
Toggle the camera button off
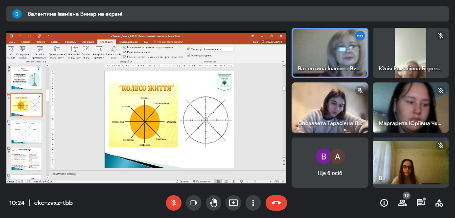click(193, 203)
